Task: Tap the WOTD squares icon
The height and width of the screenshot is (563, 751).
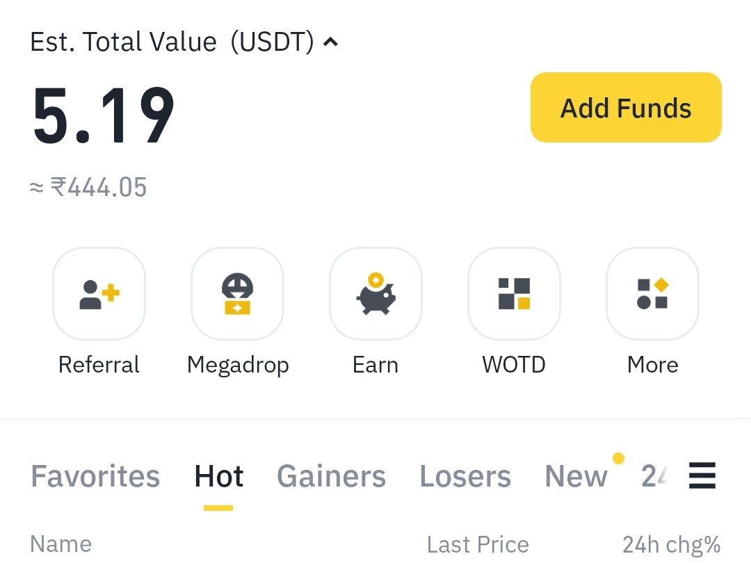Action: [x=514, y=293]
